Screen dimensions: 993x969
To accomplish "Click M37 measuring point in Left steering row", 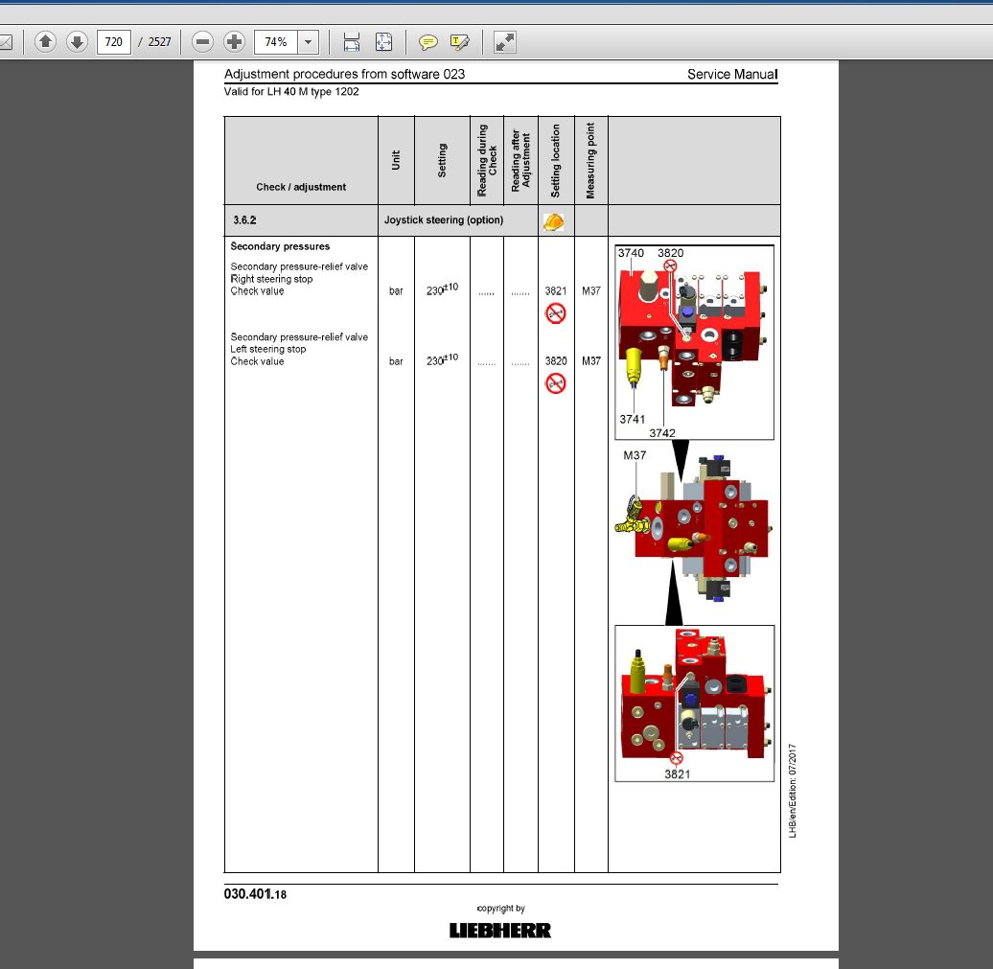I will (x=590, y=360).
